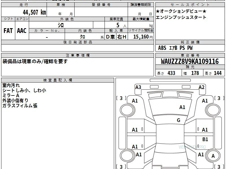Click the height value 144

pyautogui.click(x=218, y=73)
